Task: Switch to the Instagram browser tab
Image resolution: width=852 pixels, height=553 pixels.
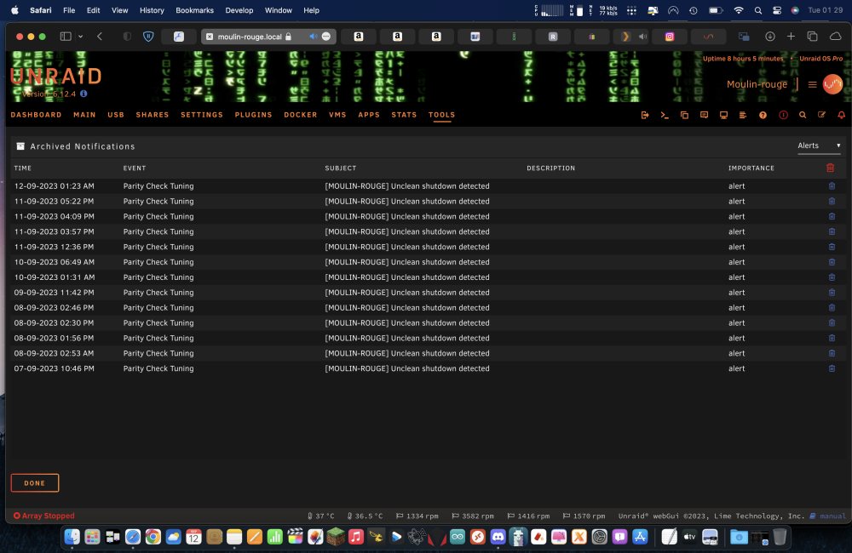Action: click(x=670, y=37)
